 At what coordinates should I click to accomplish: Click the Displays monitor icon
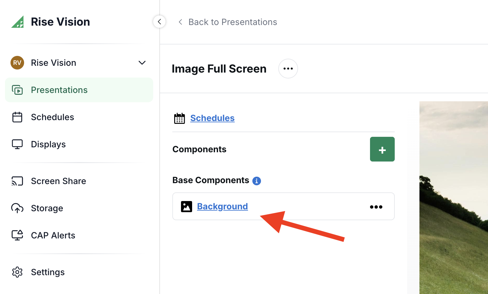17,144
